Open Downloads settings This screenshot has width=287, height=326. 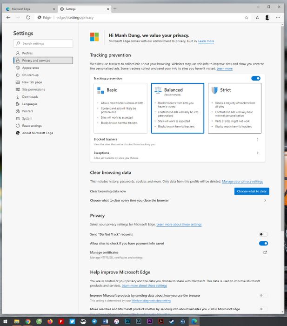pos(43,97)
